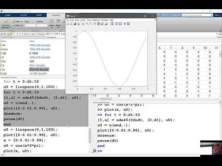Open Tools menu in Figure 1
Image resolution: width=222 pixels, height=166 pixels.
tap(89, 20)
